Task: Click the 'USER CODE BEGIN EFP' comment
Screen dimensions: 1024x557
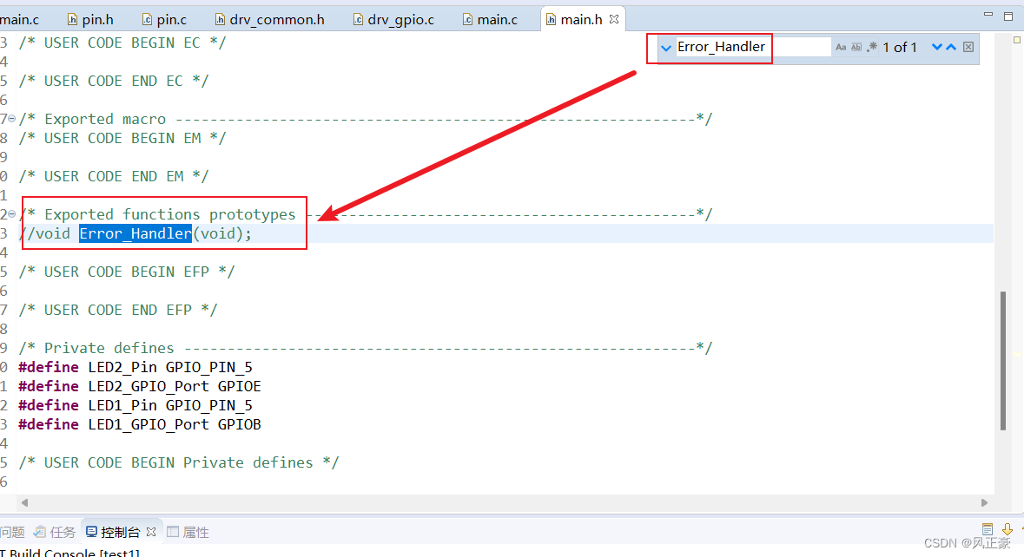Action: 127,272
